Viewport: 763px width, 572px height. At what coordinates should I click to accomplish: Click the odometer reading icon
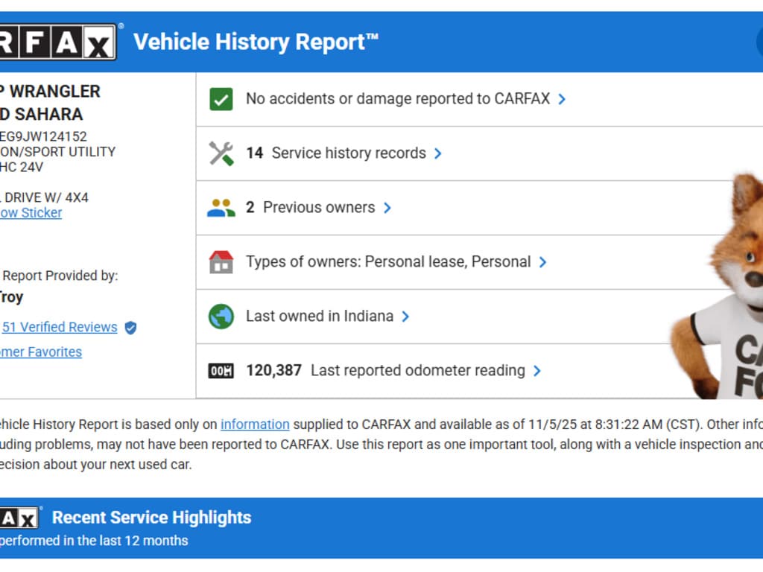[221, 371]
